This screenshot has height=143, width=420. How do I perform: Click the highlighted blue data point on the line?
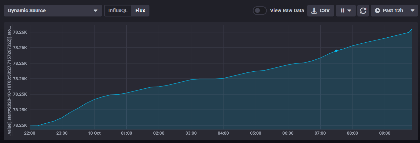click(336, 51)
